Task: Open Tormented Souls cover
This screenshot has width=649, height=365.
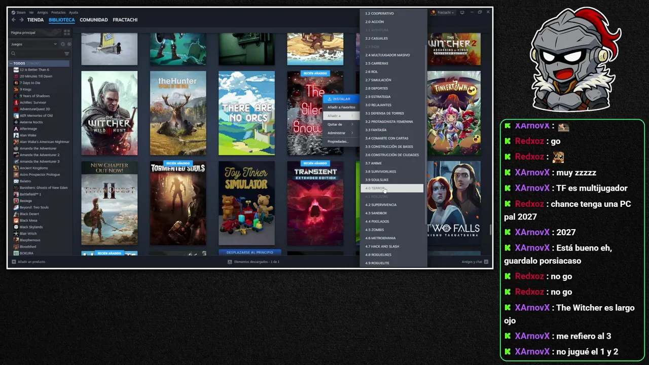Action: [x=178, y=203]
